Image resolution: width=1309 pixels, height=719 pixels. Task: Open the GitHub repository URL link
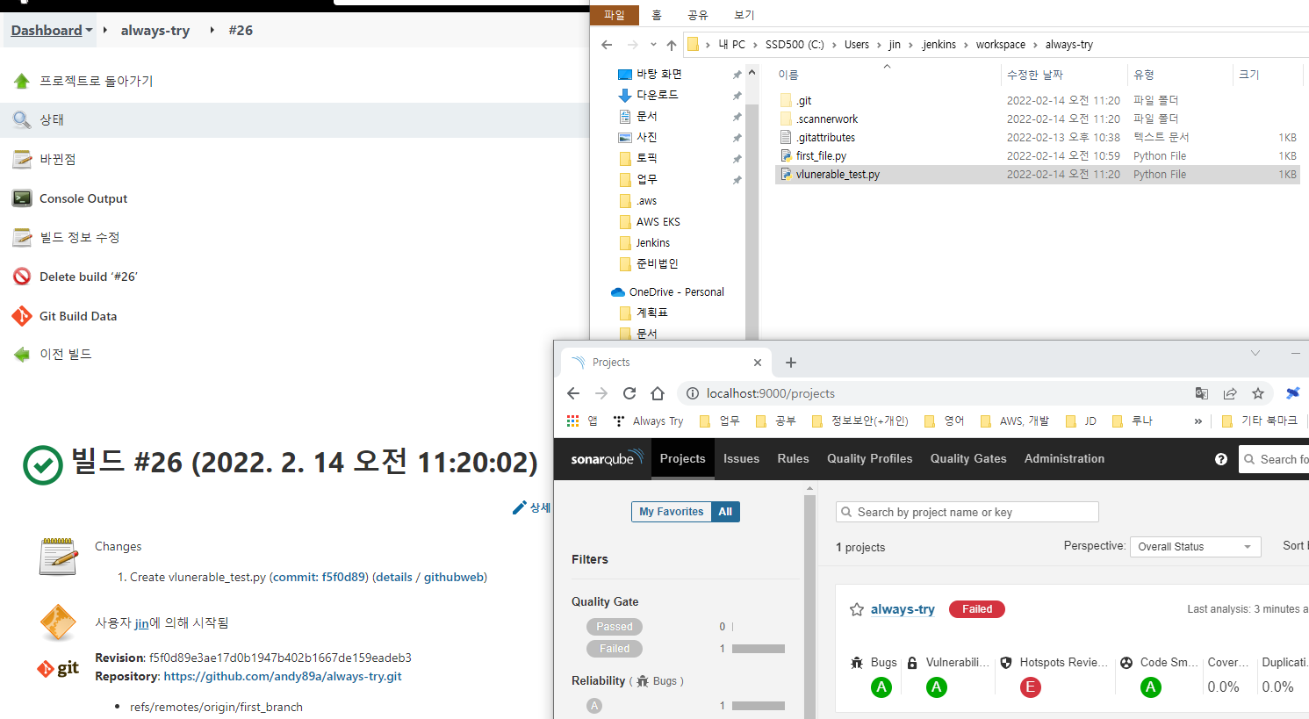[283, 676]
